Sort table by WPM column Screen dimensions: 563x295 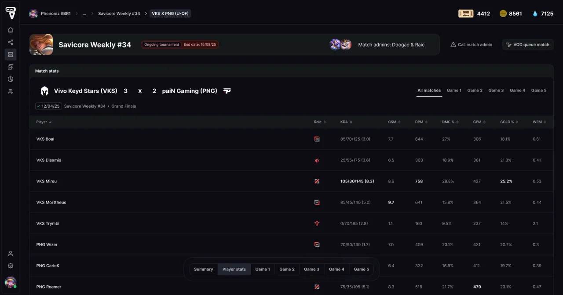539,122
